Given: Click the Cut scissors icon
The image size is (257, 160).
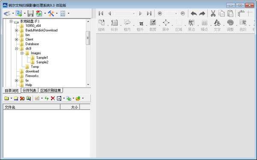Looking at the screenshot, I should (x=213, y=13).
